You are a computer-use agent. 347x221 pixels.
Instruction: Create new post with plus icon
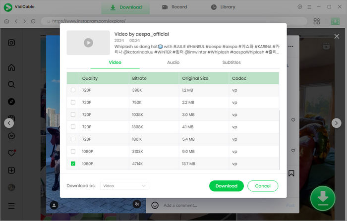11,170
